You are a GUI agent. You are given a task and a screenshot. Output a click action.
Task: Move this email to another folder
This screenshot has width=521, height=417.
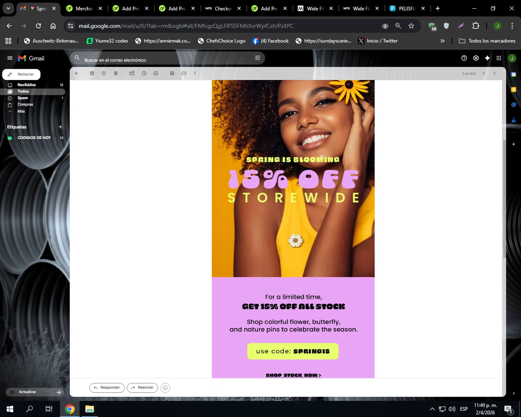[172, 73]
